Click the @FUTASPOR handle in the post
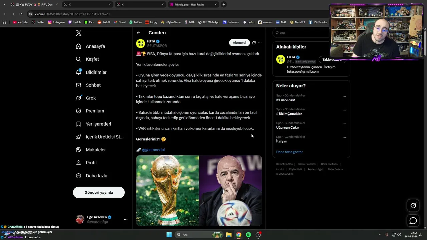The height and width of the screenshot is (240, 427). click(x=157, y=46)
